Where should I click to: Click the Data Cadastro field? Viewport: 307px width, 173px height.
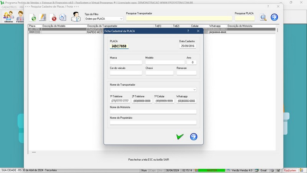pos(188,46)
